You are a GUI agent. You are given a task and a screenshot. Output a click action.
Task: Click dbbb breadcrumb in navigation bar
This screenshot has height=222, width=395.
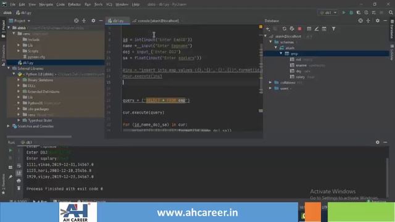[7, 12]
